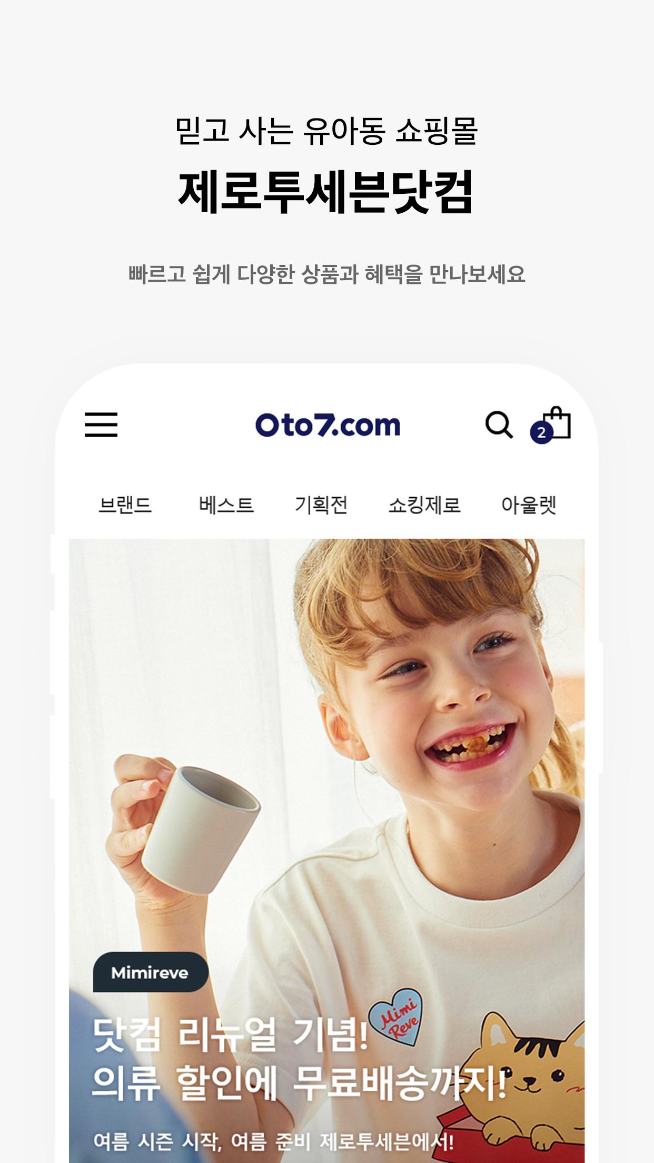Switch to the 브랜드 tab
The width and height of the screenshot is (654, 1163).
click(x=125, y=505)
